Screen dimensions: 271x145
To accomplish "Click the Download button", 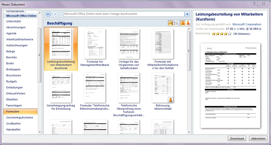I will tap(237, 138).
